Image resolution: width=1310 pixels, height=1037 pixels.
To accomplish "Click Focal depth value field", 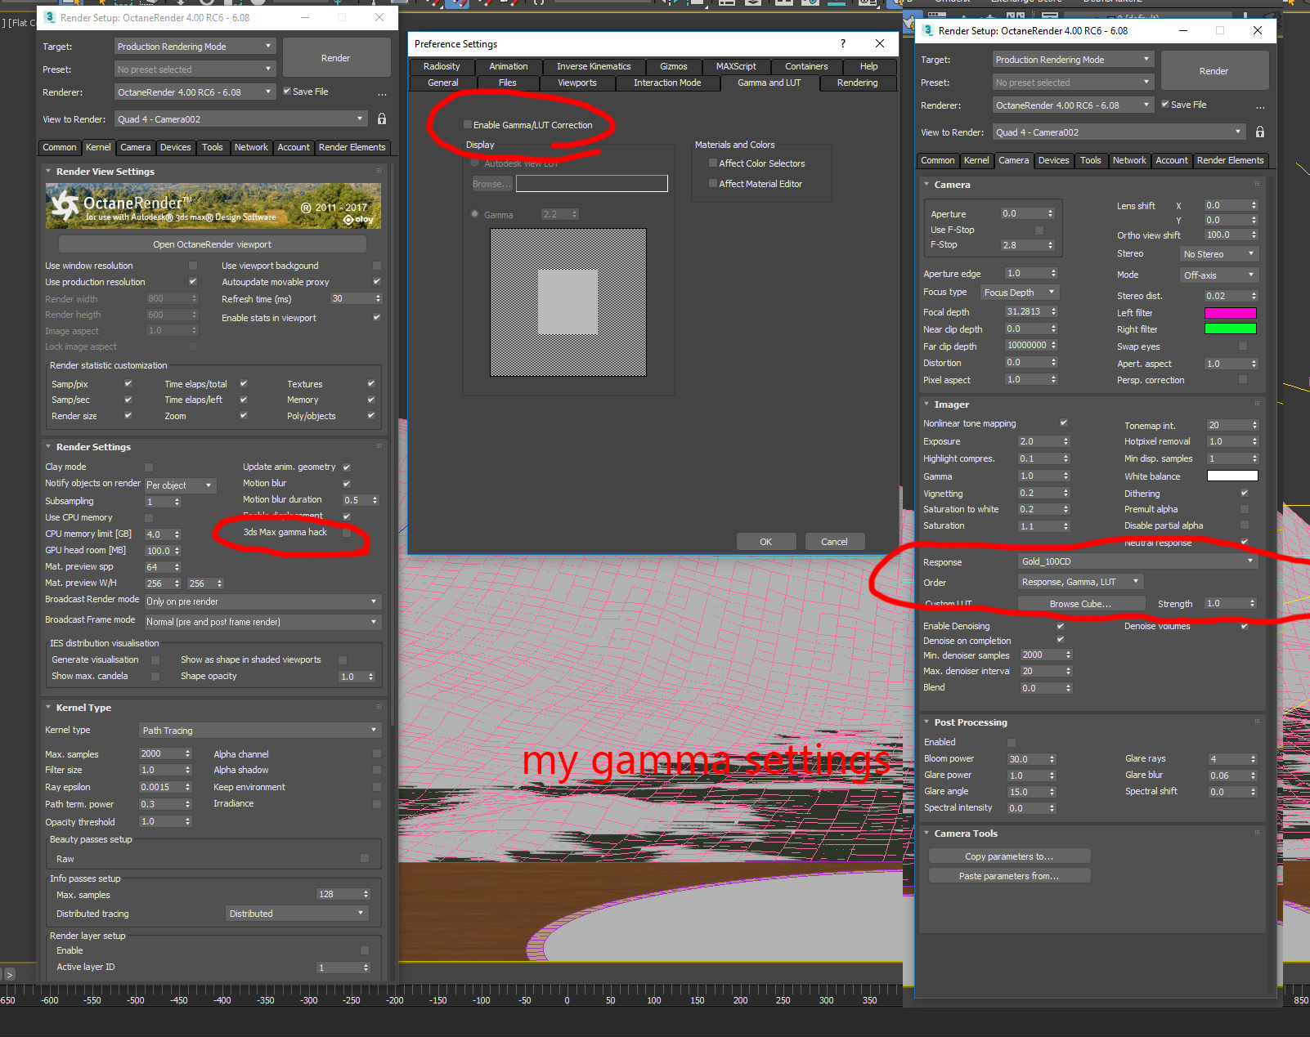I will (1026, 311).
